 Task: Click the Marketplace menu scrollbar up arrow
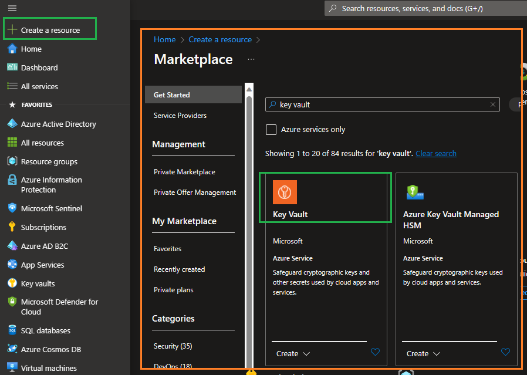[x=249, y=89]
